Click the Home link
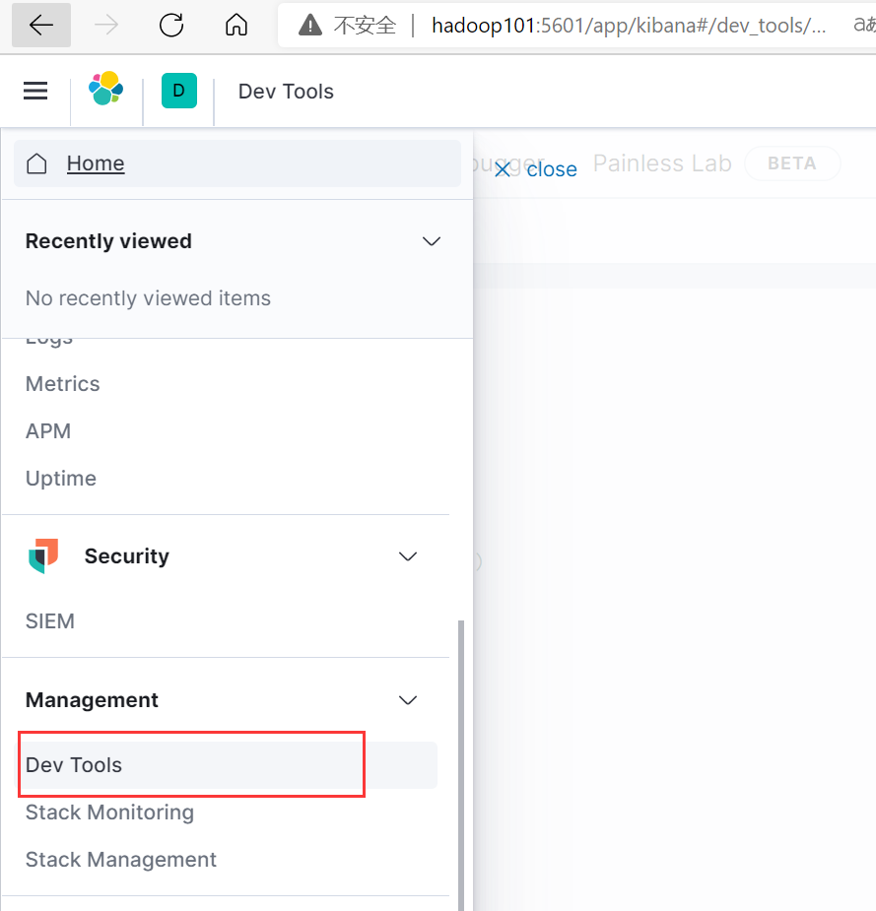The width and height of the screenshot is (876, 911). click(96, 163)
